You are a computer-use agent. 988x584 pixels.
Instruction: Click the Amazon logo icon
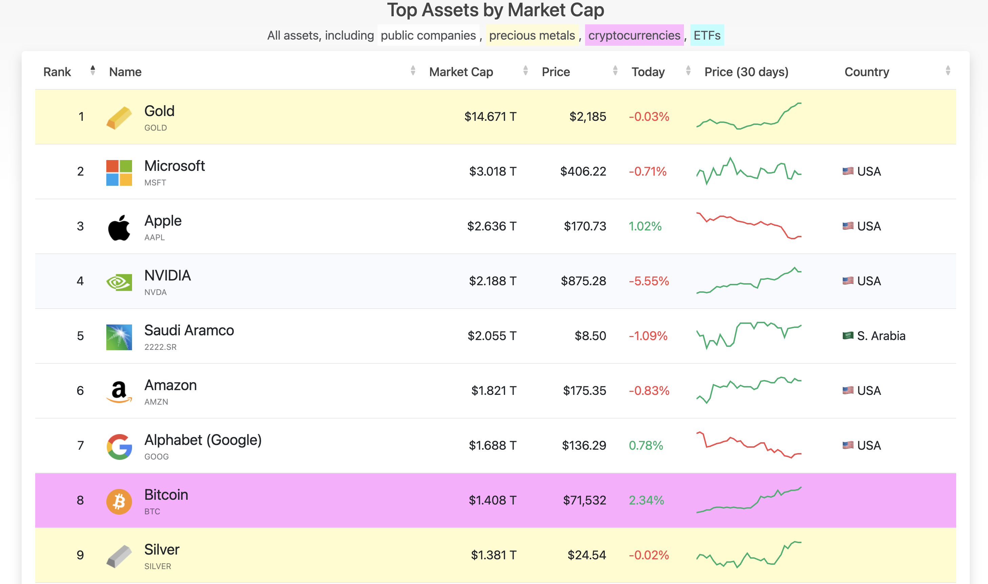pos(119,391)
